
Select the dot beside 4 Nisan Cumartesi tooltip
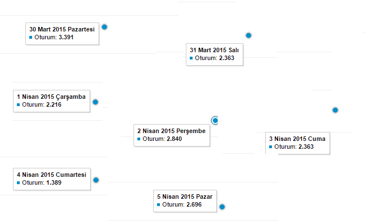(96, 180)
